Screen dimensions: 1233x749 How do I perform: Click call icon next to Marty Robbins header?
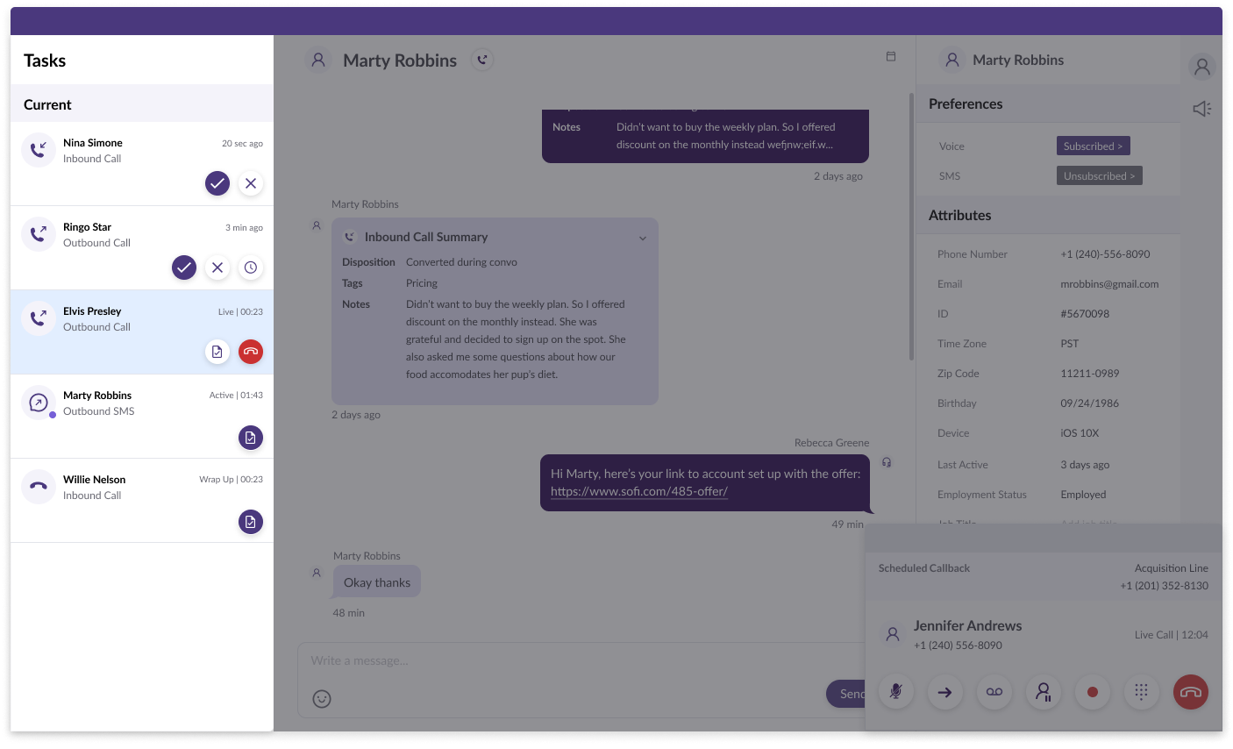pos(482,60)
